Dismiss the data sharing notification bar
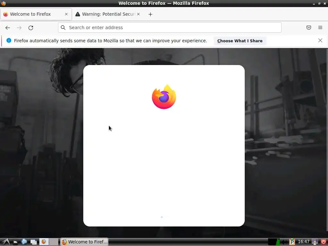The height and width of the screenshot is (246, 328). [x=320, y=40]
